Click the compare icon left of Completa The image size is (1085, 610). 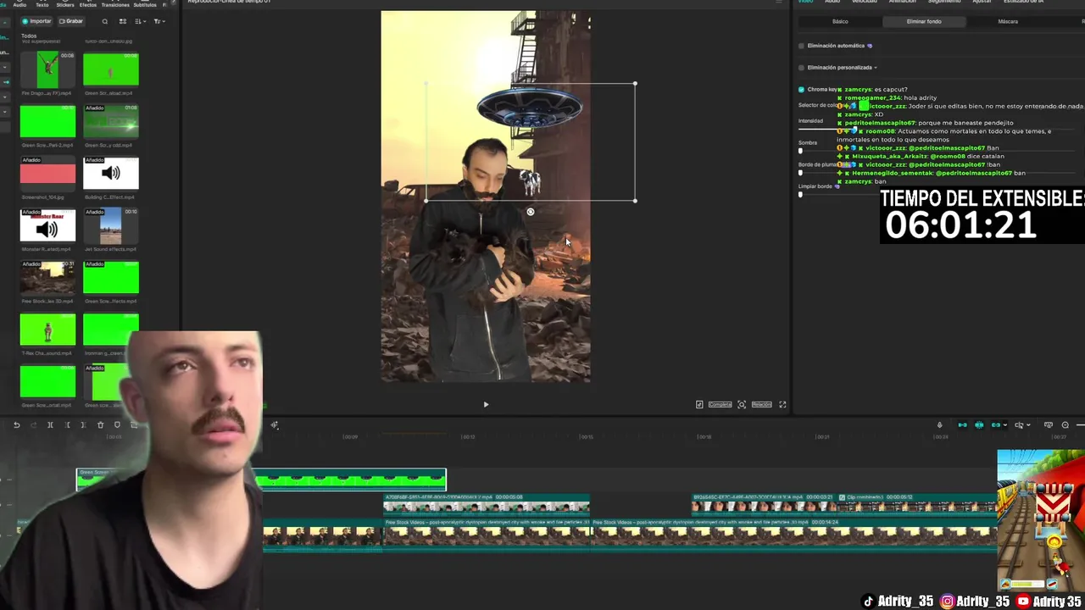pos(699,405)
